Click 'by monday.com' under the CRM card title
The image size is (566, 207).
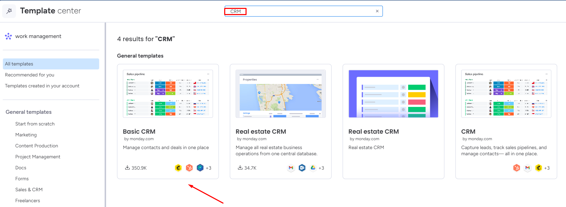tap(477, 139)
